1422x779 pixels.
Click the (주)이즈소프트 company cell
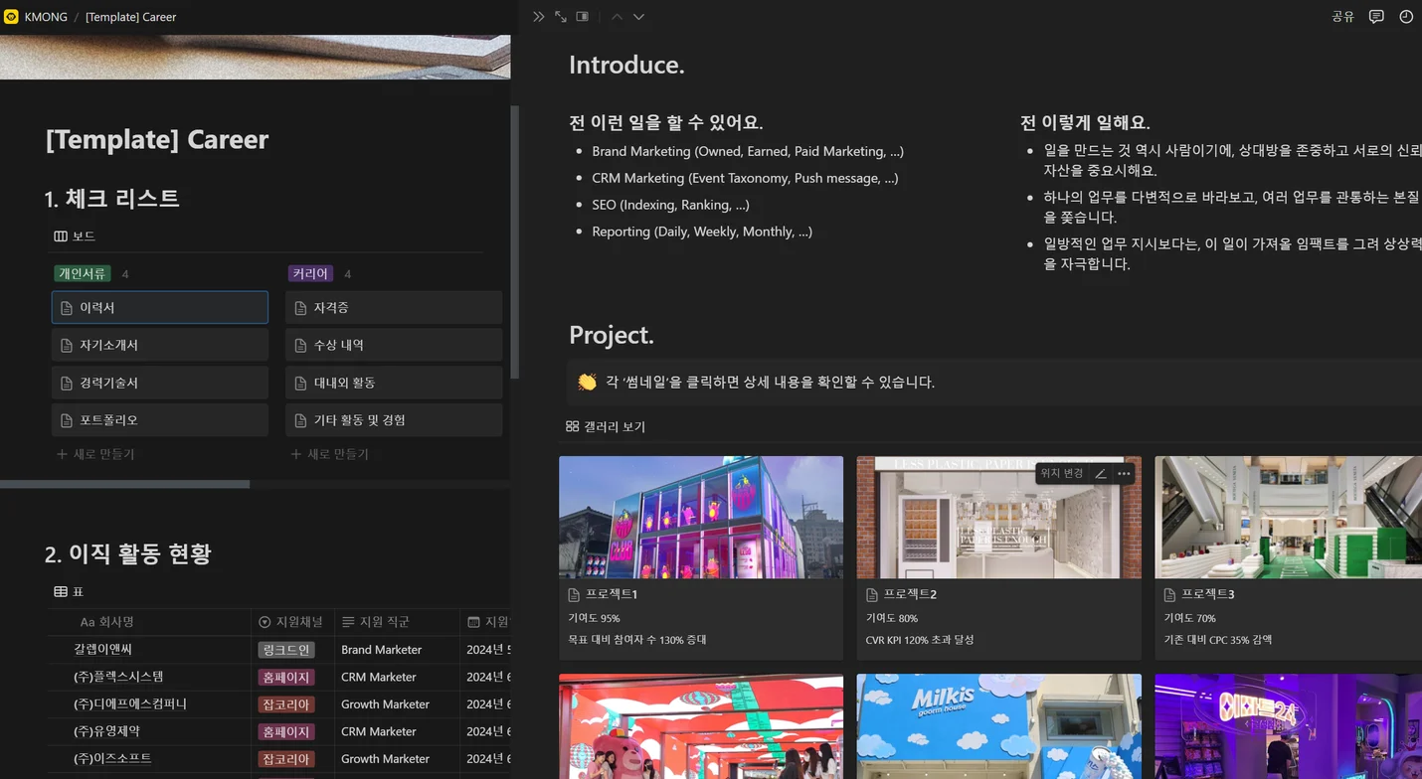click(x=149, y=758)
